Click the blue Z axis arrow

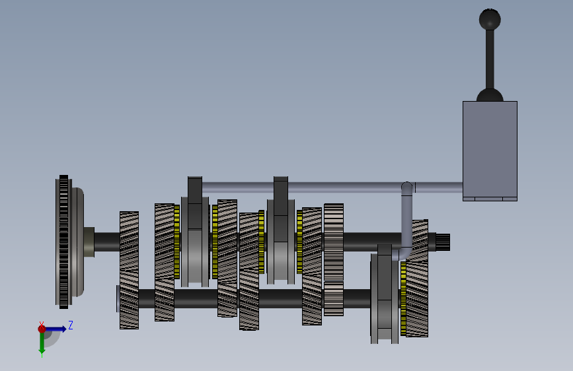pos(56,329)
